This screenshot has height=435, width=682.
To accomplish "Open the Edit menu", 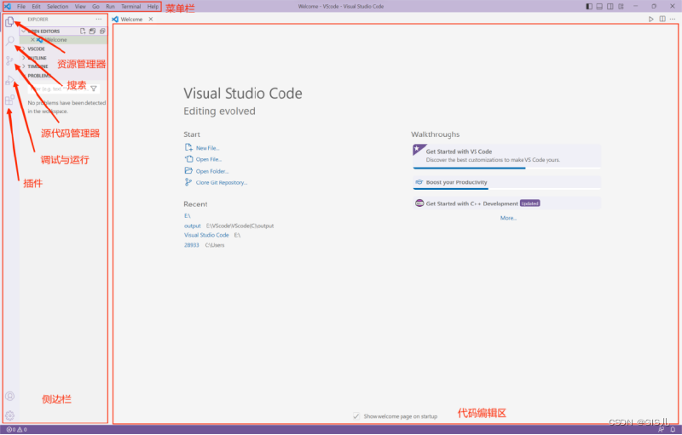I will (36, 7).
